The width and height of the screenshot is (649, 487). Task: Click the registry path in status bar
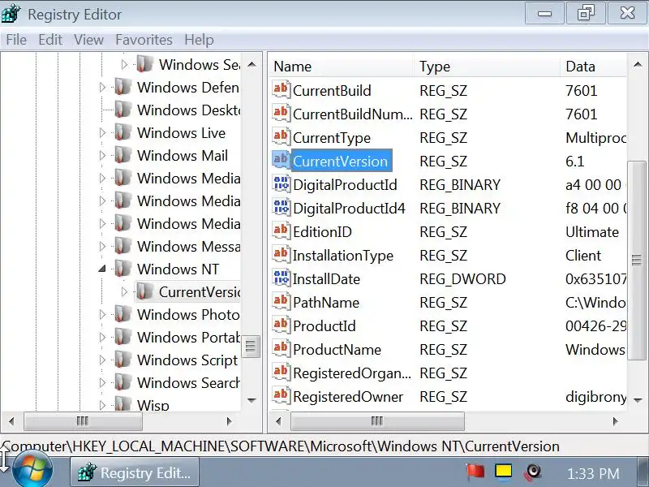[x=281, y=446]
